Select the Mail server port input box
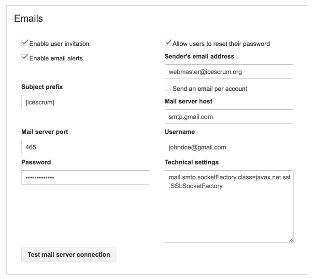314x279 pixels. [86, 147]
